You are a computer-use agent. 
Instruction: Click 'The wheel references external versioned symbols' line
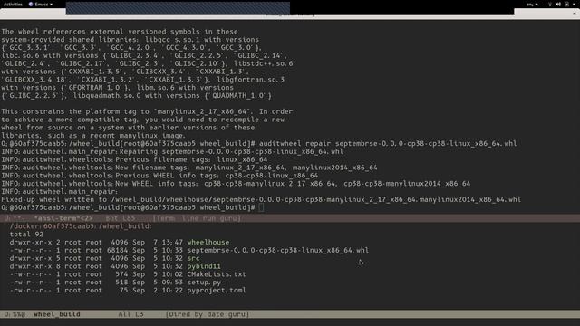click(120, 32)
